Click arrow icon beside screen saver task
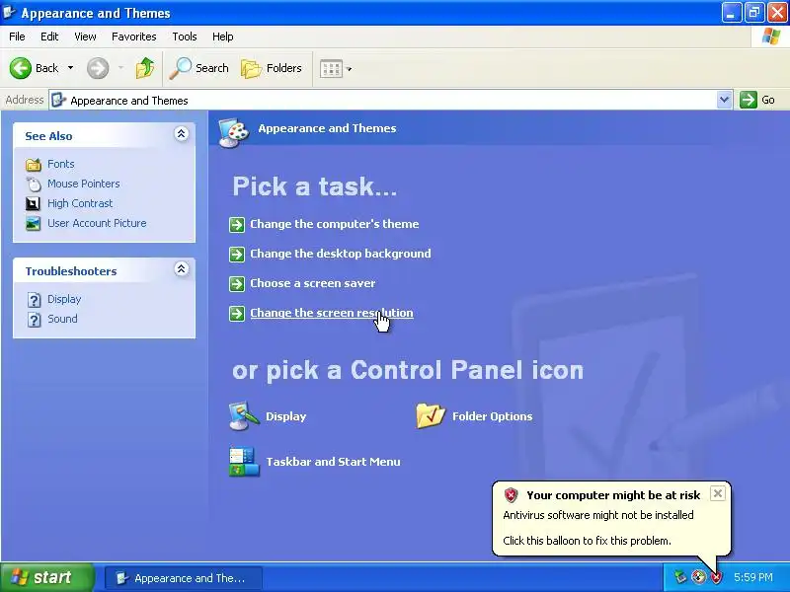The height and width of the screenshot is (592, 790). (x=237, y=284)
